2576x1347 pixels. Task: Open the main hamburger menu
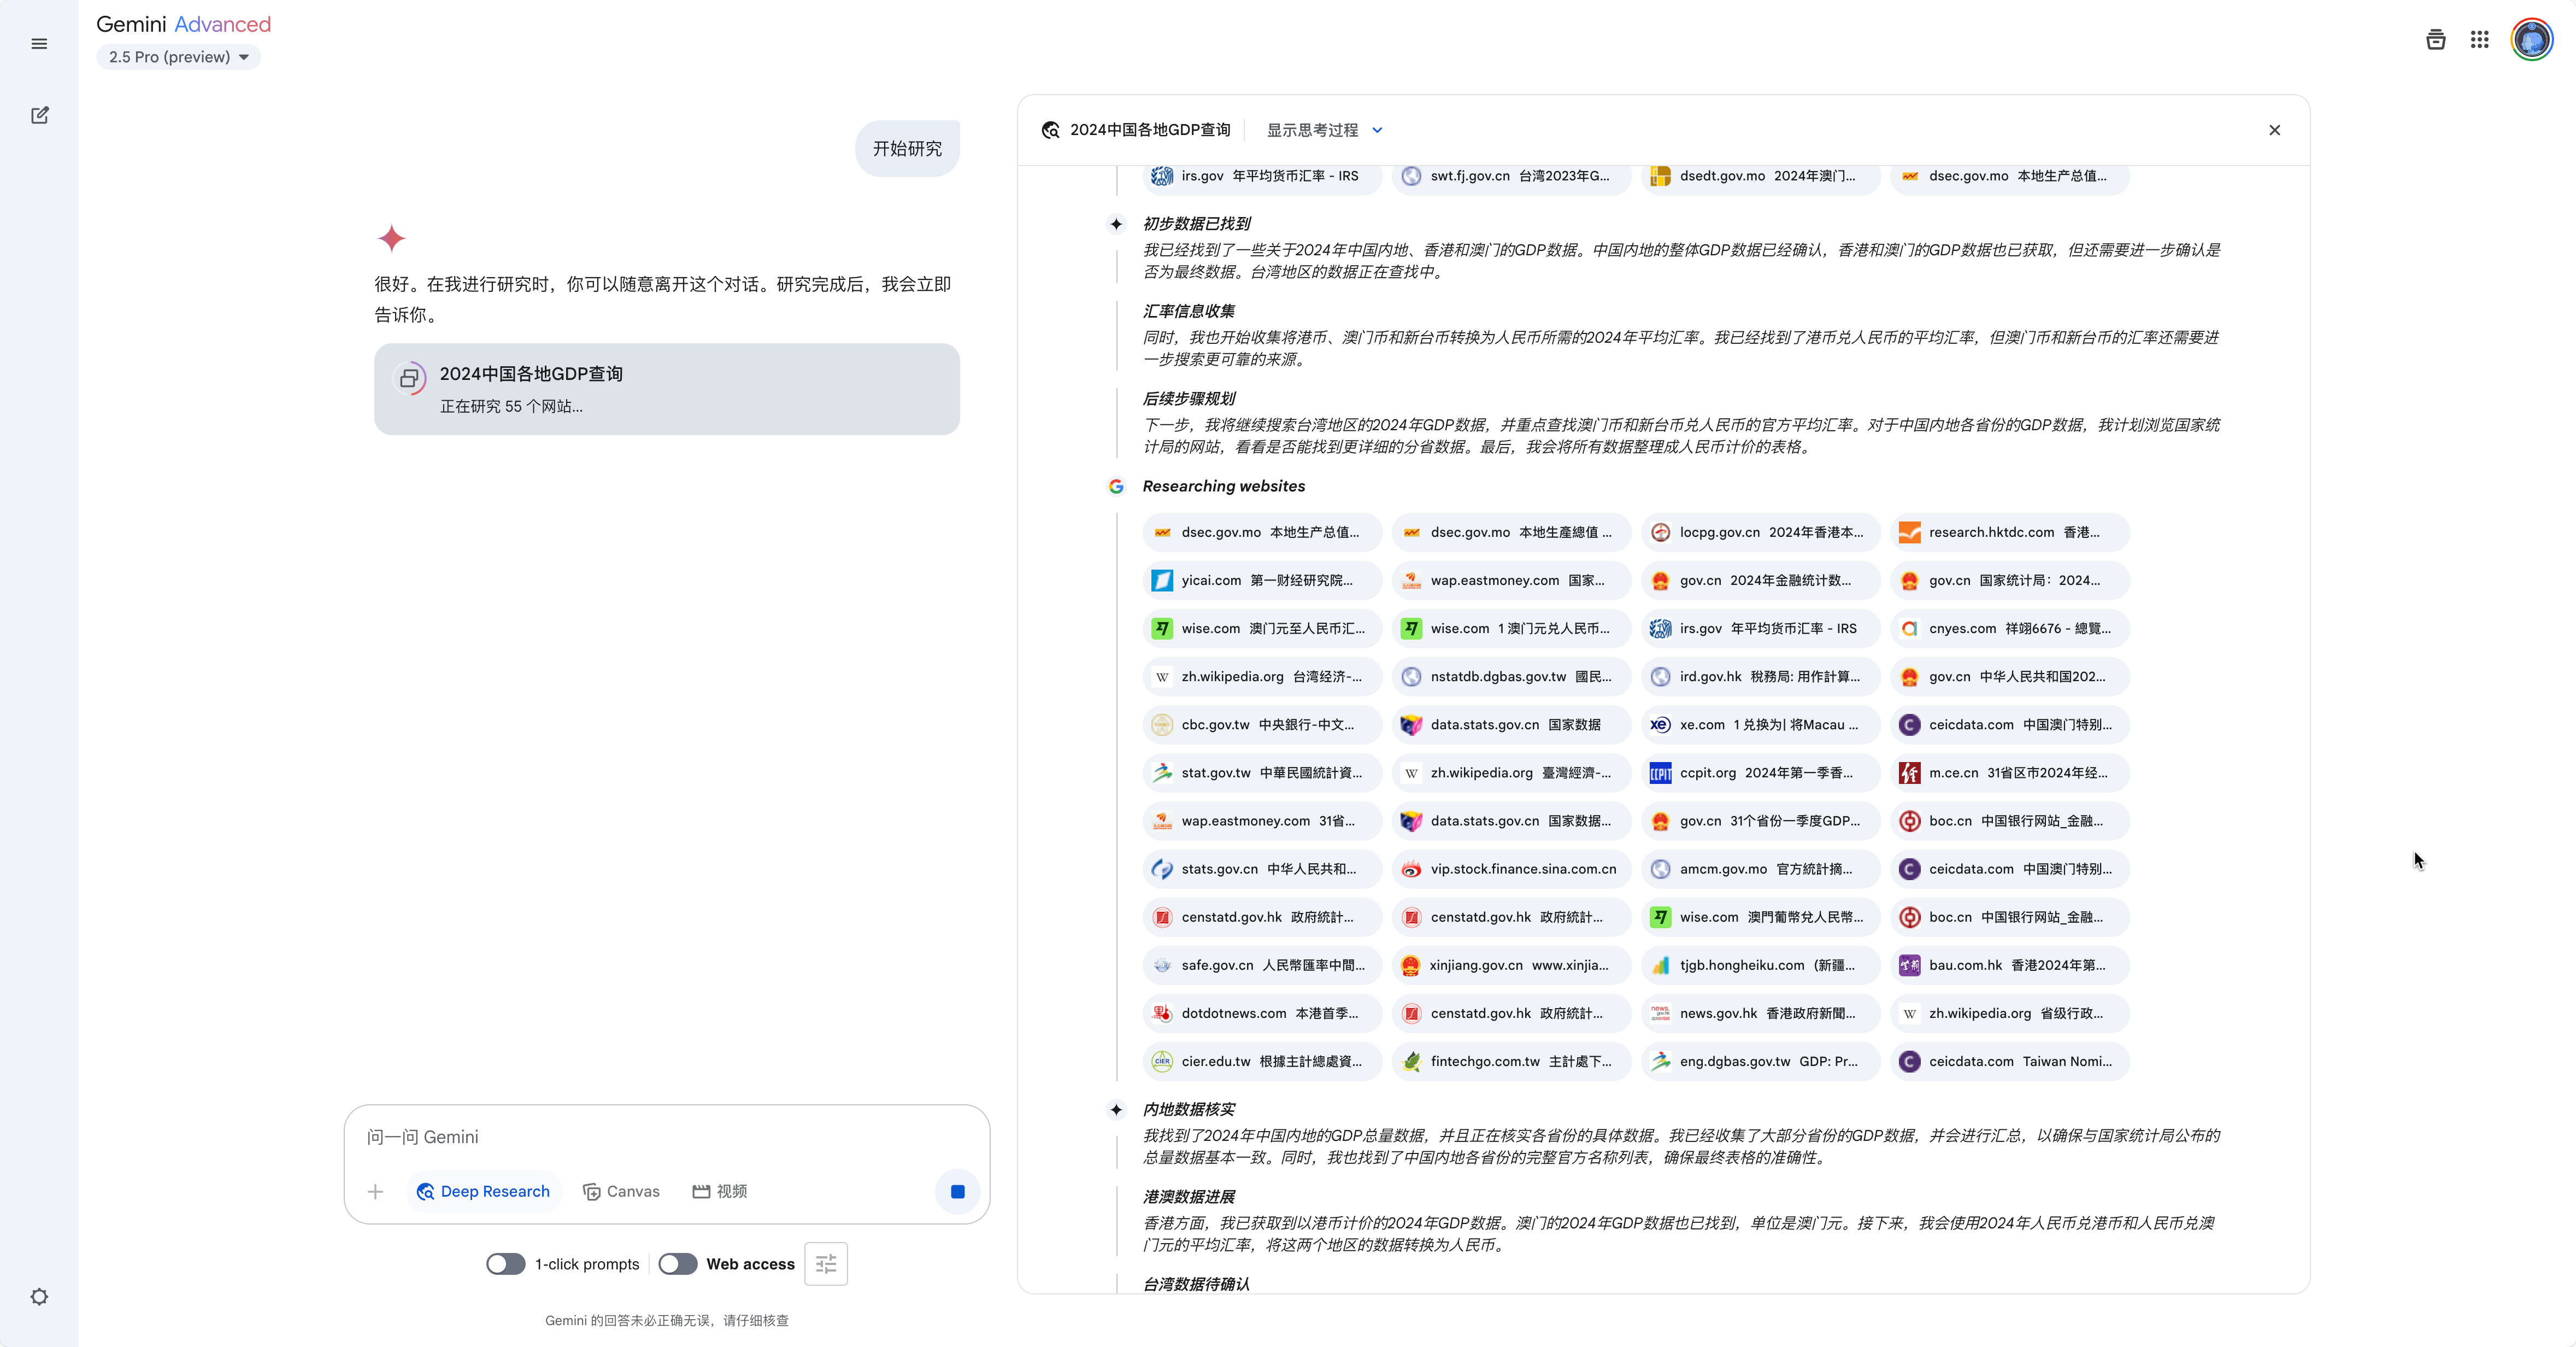click(x=39, y=44)
